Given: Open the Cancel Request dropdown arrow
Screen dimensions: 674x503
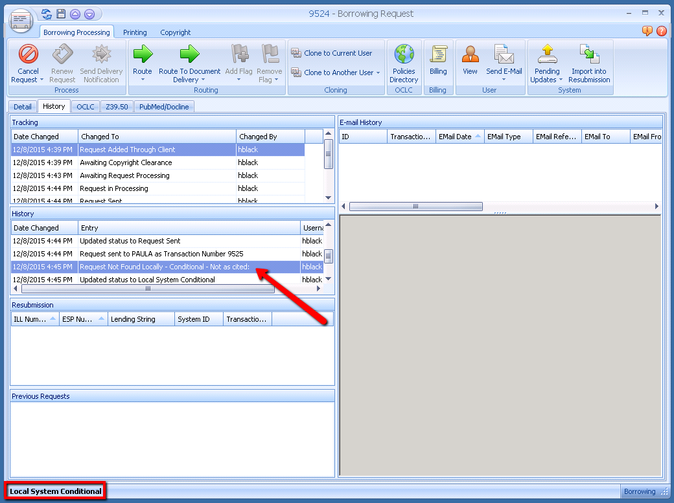Looking at the screenshot, I should (42, 80).
